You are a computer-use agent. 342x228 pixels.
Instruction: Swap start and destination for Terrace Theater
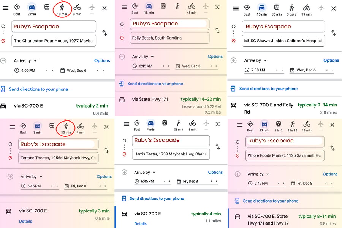tap(106, 150)
